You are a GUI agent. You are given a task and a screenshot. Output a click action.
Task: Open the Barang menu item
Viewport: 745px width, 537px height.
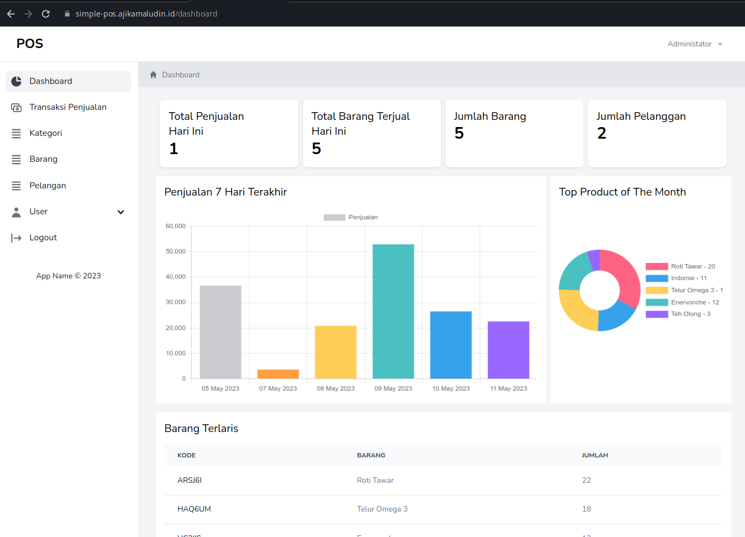click(69, 159)
